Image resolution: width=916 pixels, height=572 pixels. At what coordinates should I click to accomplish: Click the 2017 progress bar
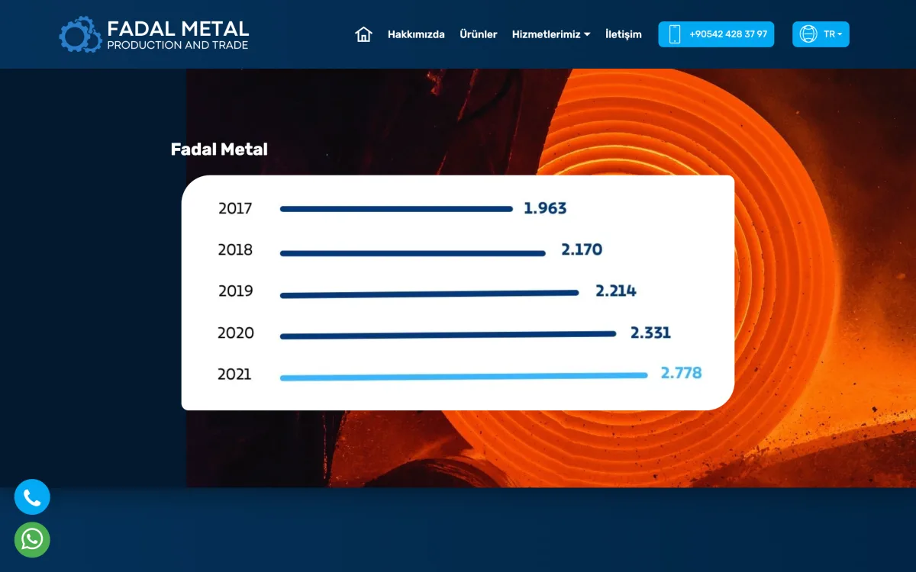click(x=396, y=209)
